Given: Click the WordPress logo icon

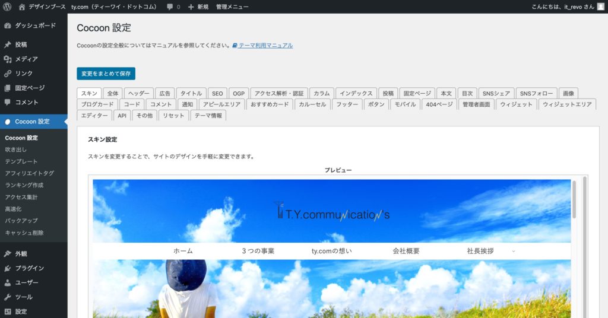Looking at the screenshot, I should pos(8,7).
